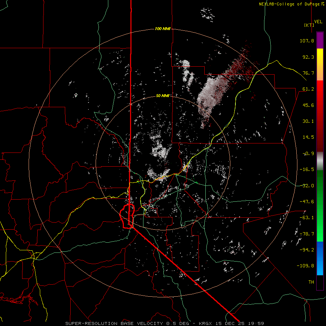Click the -16.5 velocity scale value
This screenshot has width=326, height=326.
[x=307, y=170]
